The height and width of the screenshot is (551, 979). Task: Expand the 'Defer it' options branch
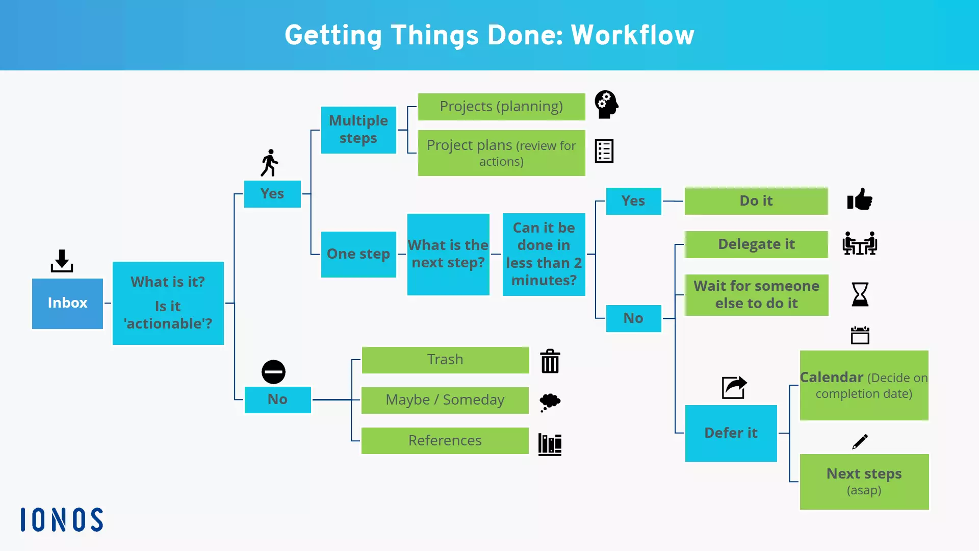click(731, 432)
